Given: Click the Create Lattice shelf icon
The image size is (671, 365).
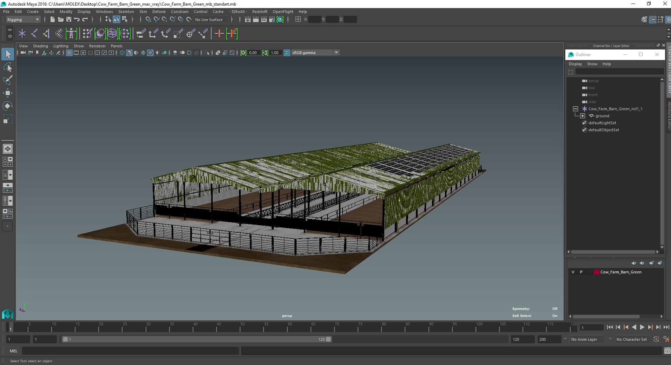Looking at the screenshot, I should (112, 34).
